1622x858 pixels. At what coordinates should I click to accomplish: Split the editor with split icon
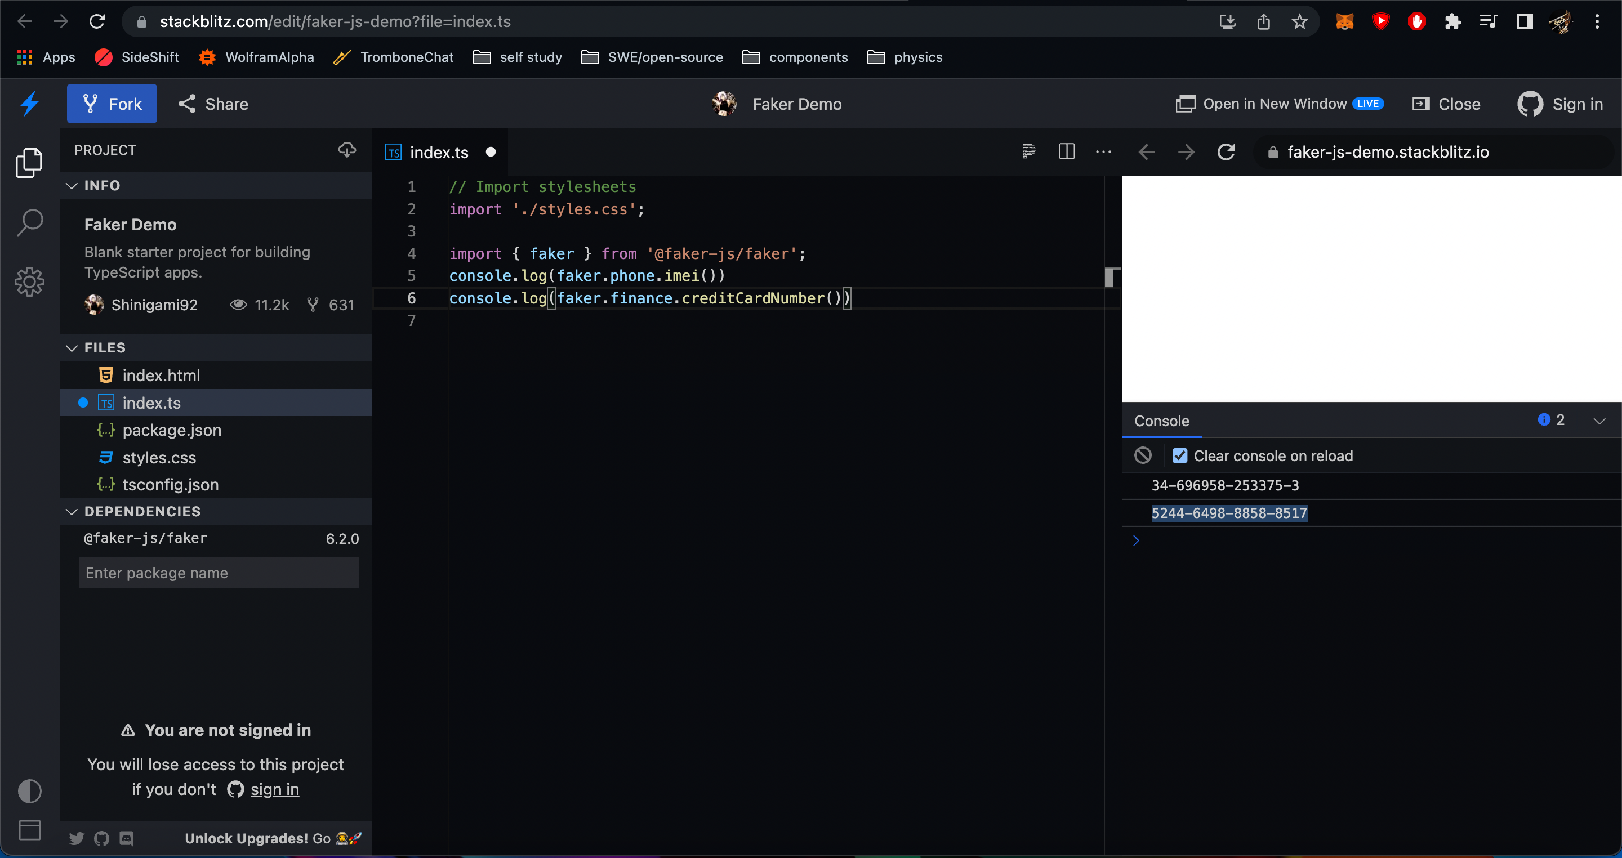1066,151
